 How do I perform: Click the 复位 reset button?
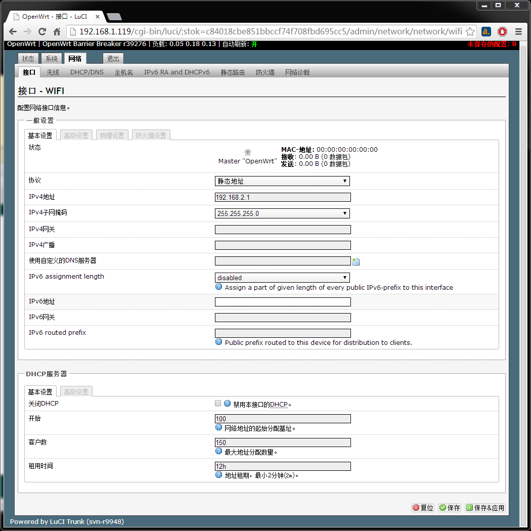tap(423, 508)
